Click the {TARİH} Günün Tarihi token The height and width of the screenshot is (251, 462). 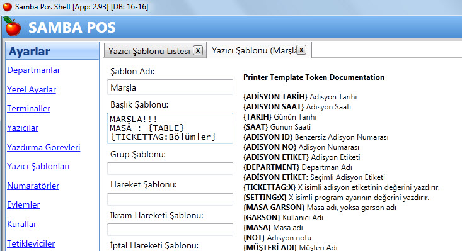coord(280,117)
